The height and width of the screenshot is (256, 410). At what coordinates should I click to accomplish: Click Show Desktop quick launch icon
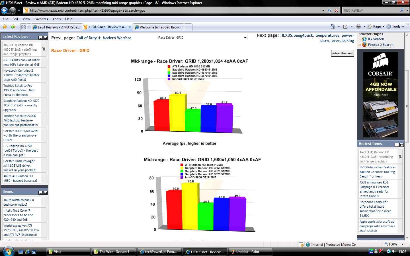click(20, 252)
